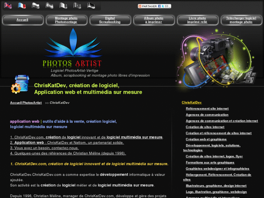264x198 pixels.
Task: Open Référencement site internet link
Action: click(207, 109)
